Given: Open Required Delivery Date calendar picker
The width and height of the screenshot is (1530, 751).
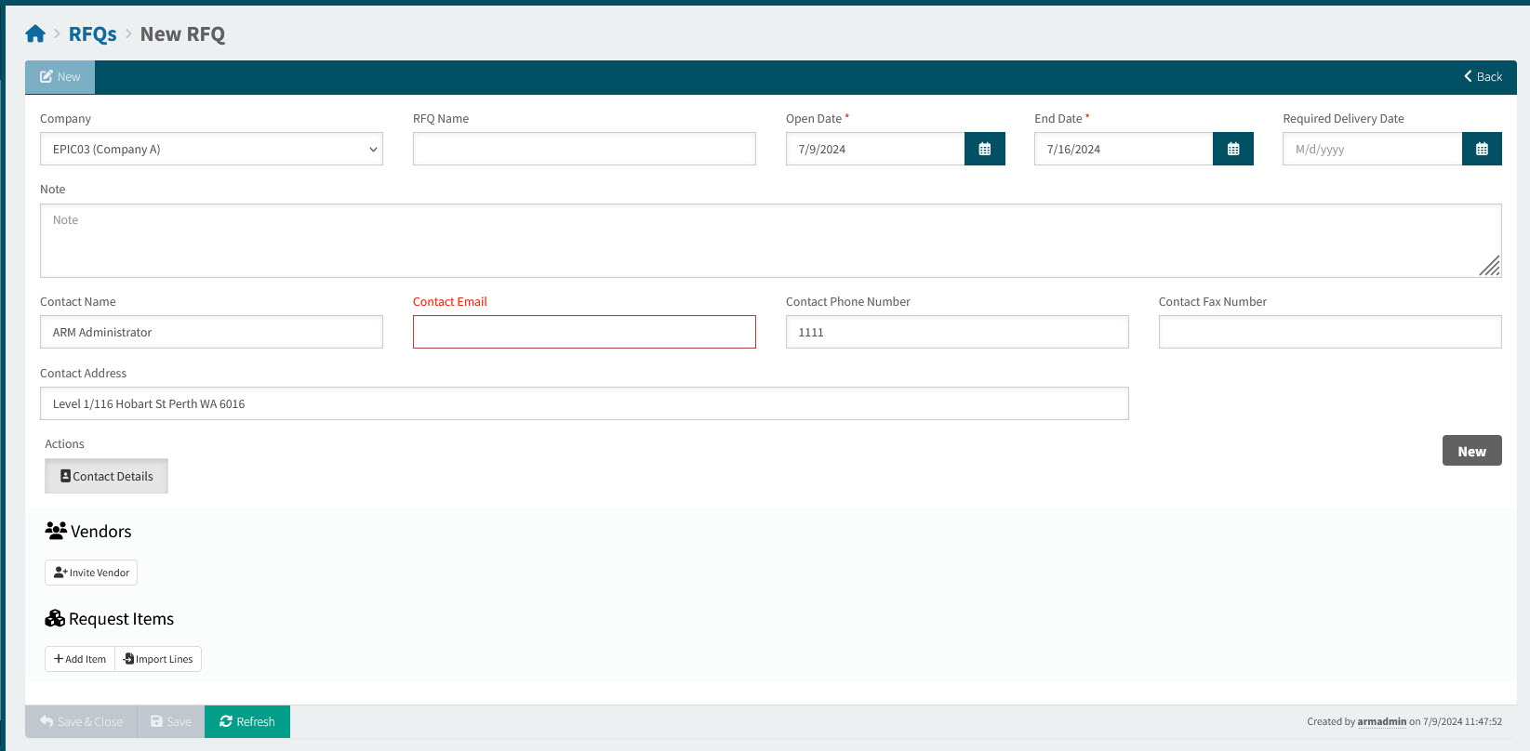Looking at the screenshot, I should [x=1481, y=149].
